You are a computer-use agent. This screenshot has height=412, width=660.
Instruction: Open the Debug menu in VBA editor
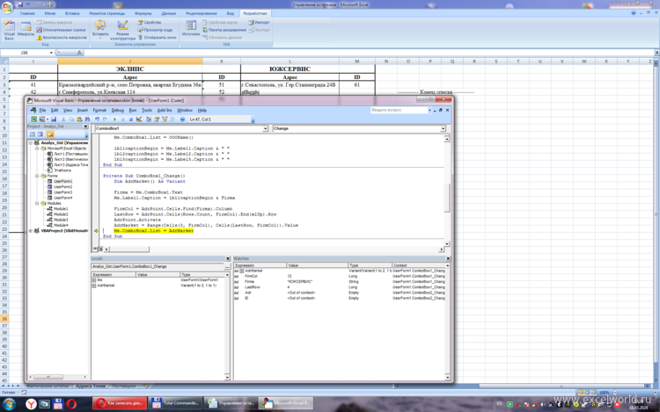pos(117,110)
